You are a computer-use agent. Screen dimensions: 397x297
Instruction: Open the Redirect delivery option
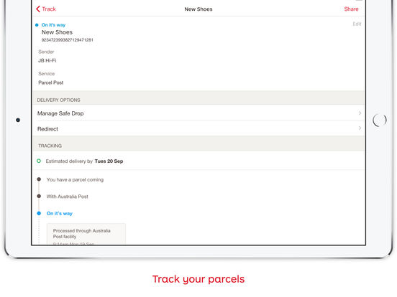click(x=198, y=129)
